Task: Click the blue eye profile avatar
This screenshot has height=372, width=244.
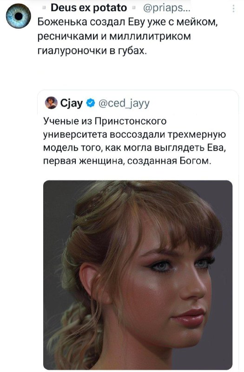Action: pos(19,17)
